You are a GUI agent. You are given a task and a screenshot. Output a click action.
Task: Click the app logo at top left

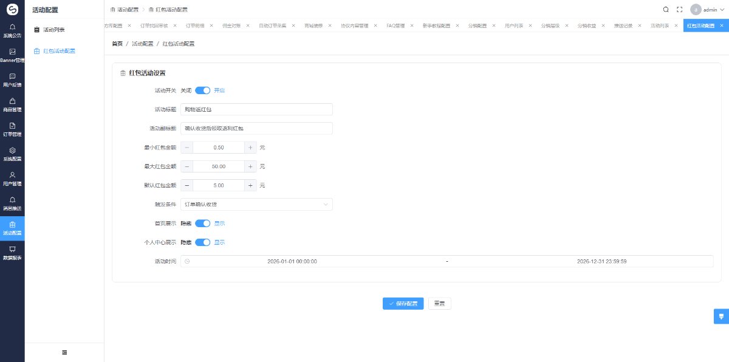12,9
